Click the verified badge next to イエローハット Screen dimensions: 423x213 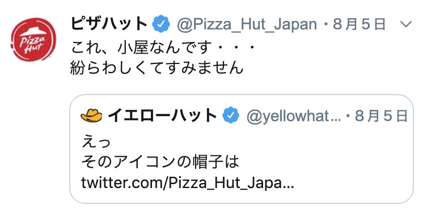click(x=231, y=115)
